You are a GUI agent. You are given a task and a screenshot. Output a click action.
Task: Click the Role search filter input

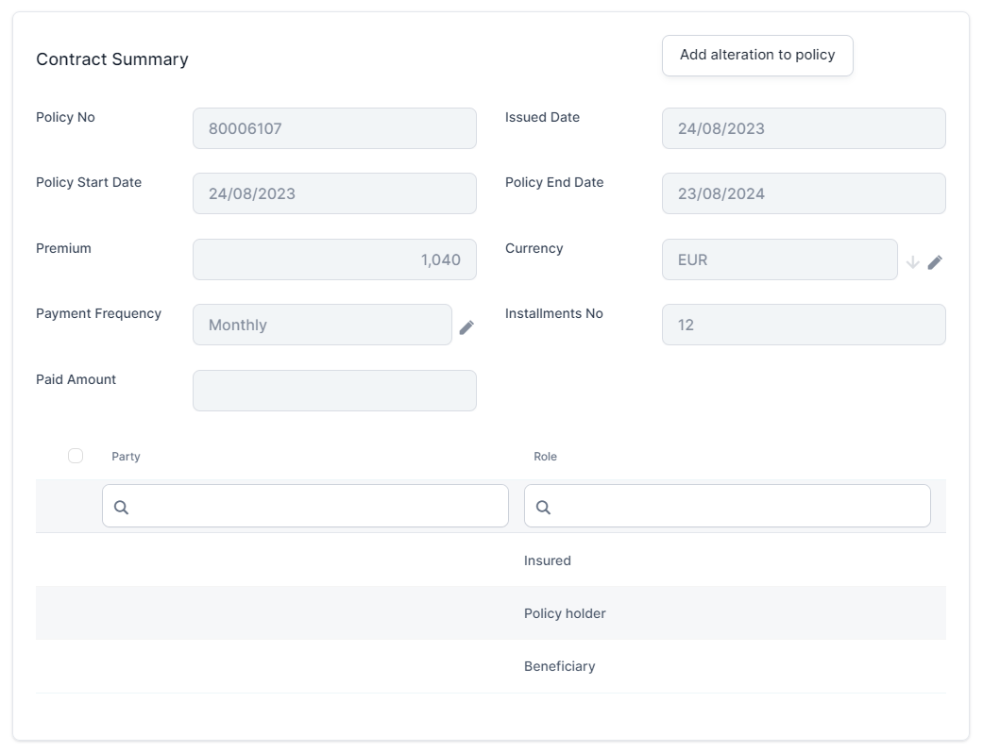click(738, 507)
